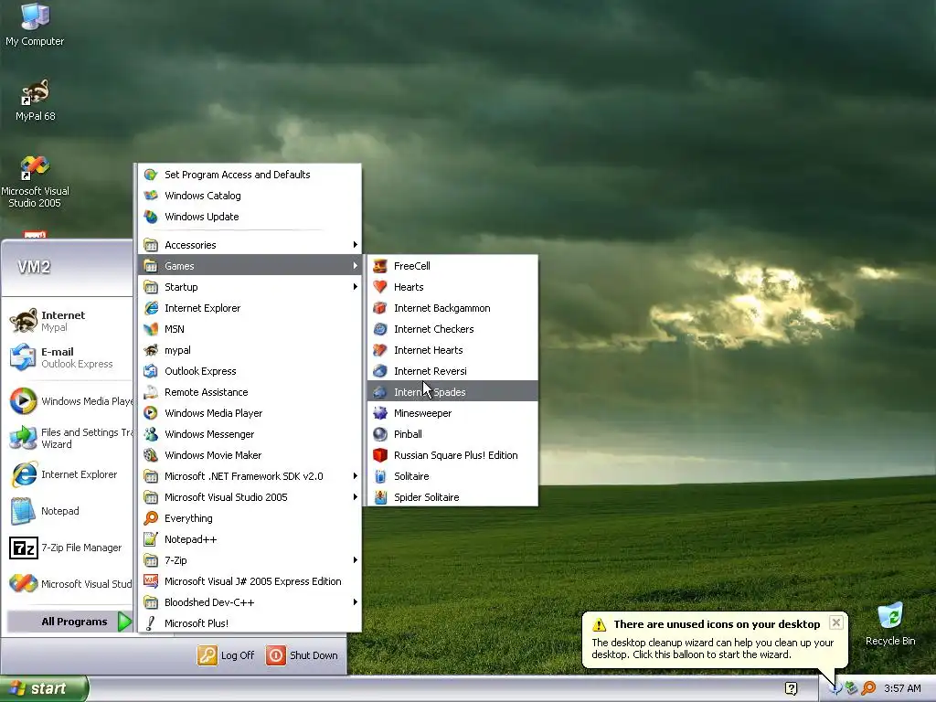Click the MSN butterfly icon

point(151,329)
